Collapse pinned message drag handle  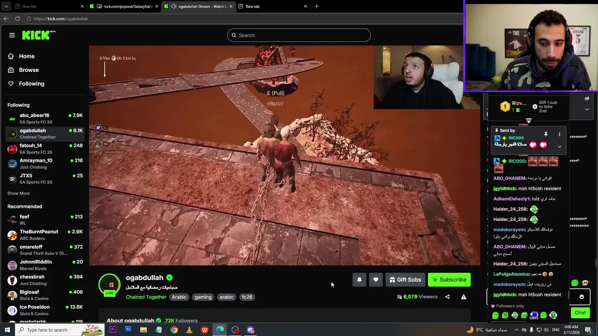[528, 121]
